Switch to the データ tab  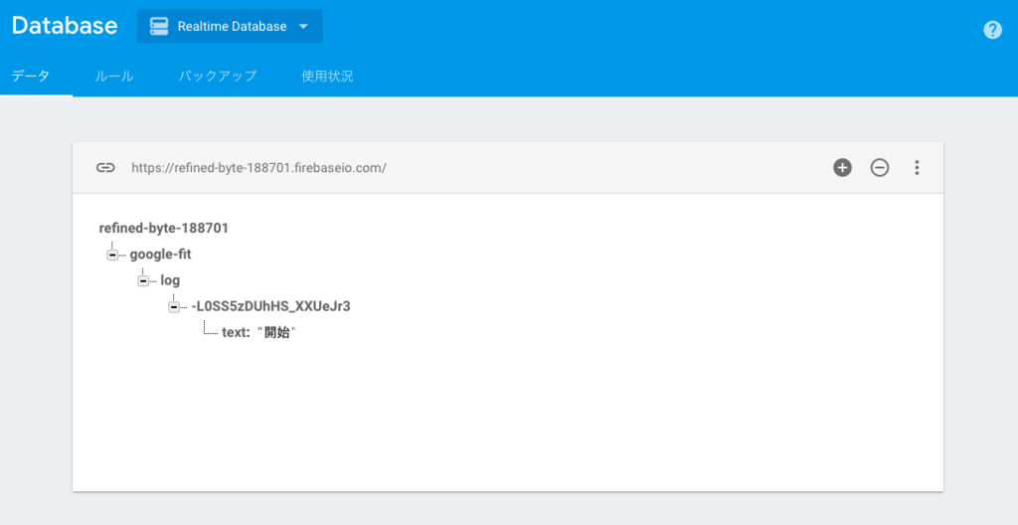(x=31, y=76)
